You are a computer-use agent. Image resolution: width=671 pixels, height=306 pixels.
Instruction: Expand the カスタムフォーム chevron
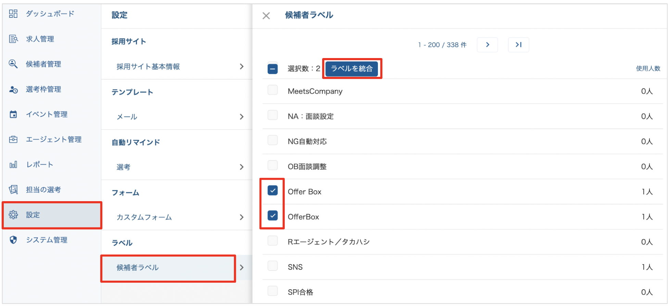[x=242, y=217]
